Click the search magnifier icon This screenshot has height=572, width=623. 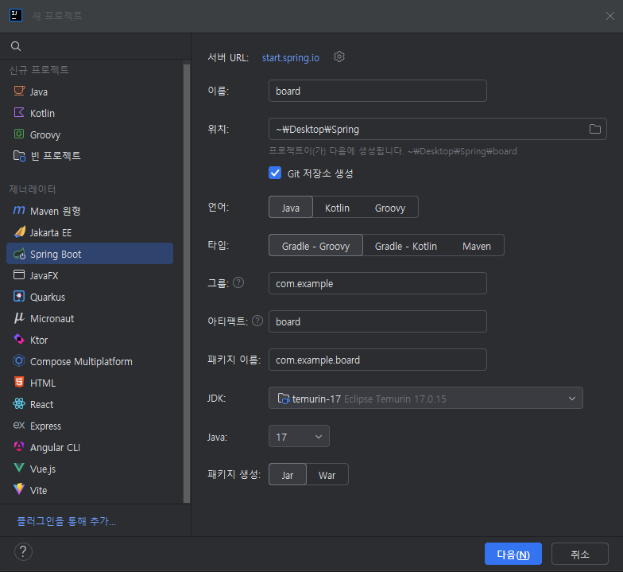tap(16, 46)
